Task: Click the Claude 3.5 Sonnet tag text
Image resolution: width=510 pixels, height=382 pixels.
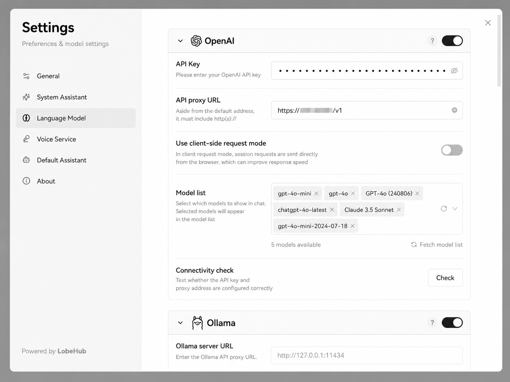Action: tap(369, 210)
